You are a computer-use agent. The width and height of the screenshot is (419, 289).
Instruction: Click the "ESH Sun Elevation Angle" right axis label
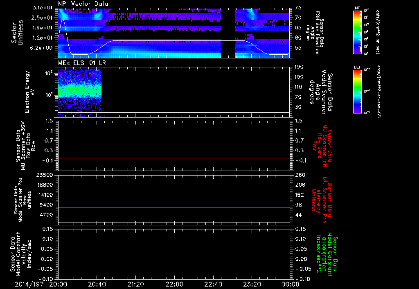pos(315,33)
